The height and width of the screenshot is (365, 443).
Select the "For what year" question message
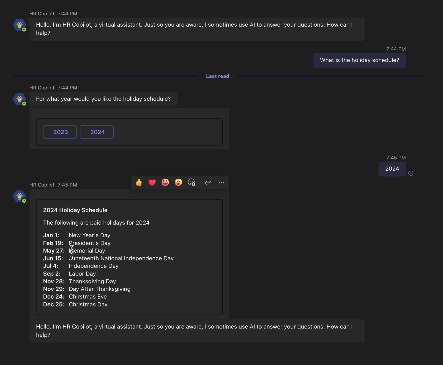pyautogui.click(x=103, y=99)
